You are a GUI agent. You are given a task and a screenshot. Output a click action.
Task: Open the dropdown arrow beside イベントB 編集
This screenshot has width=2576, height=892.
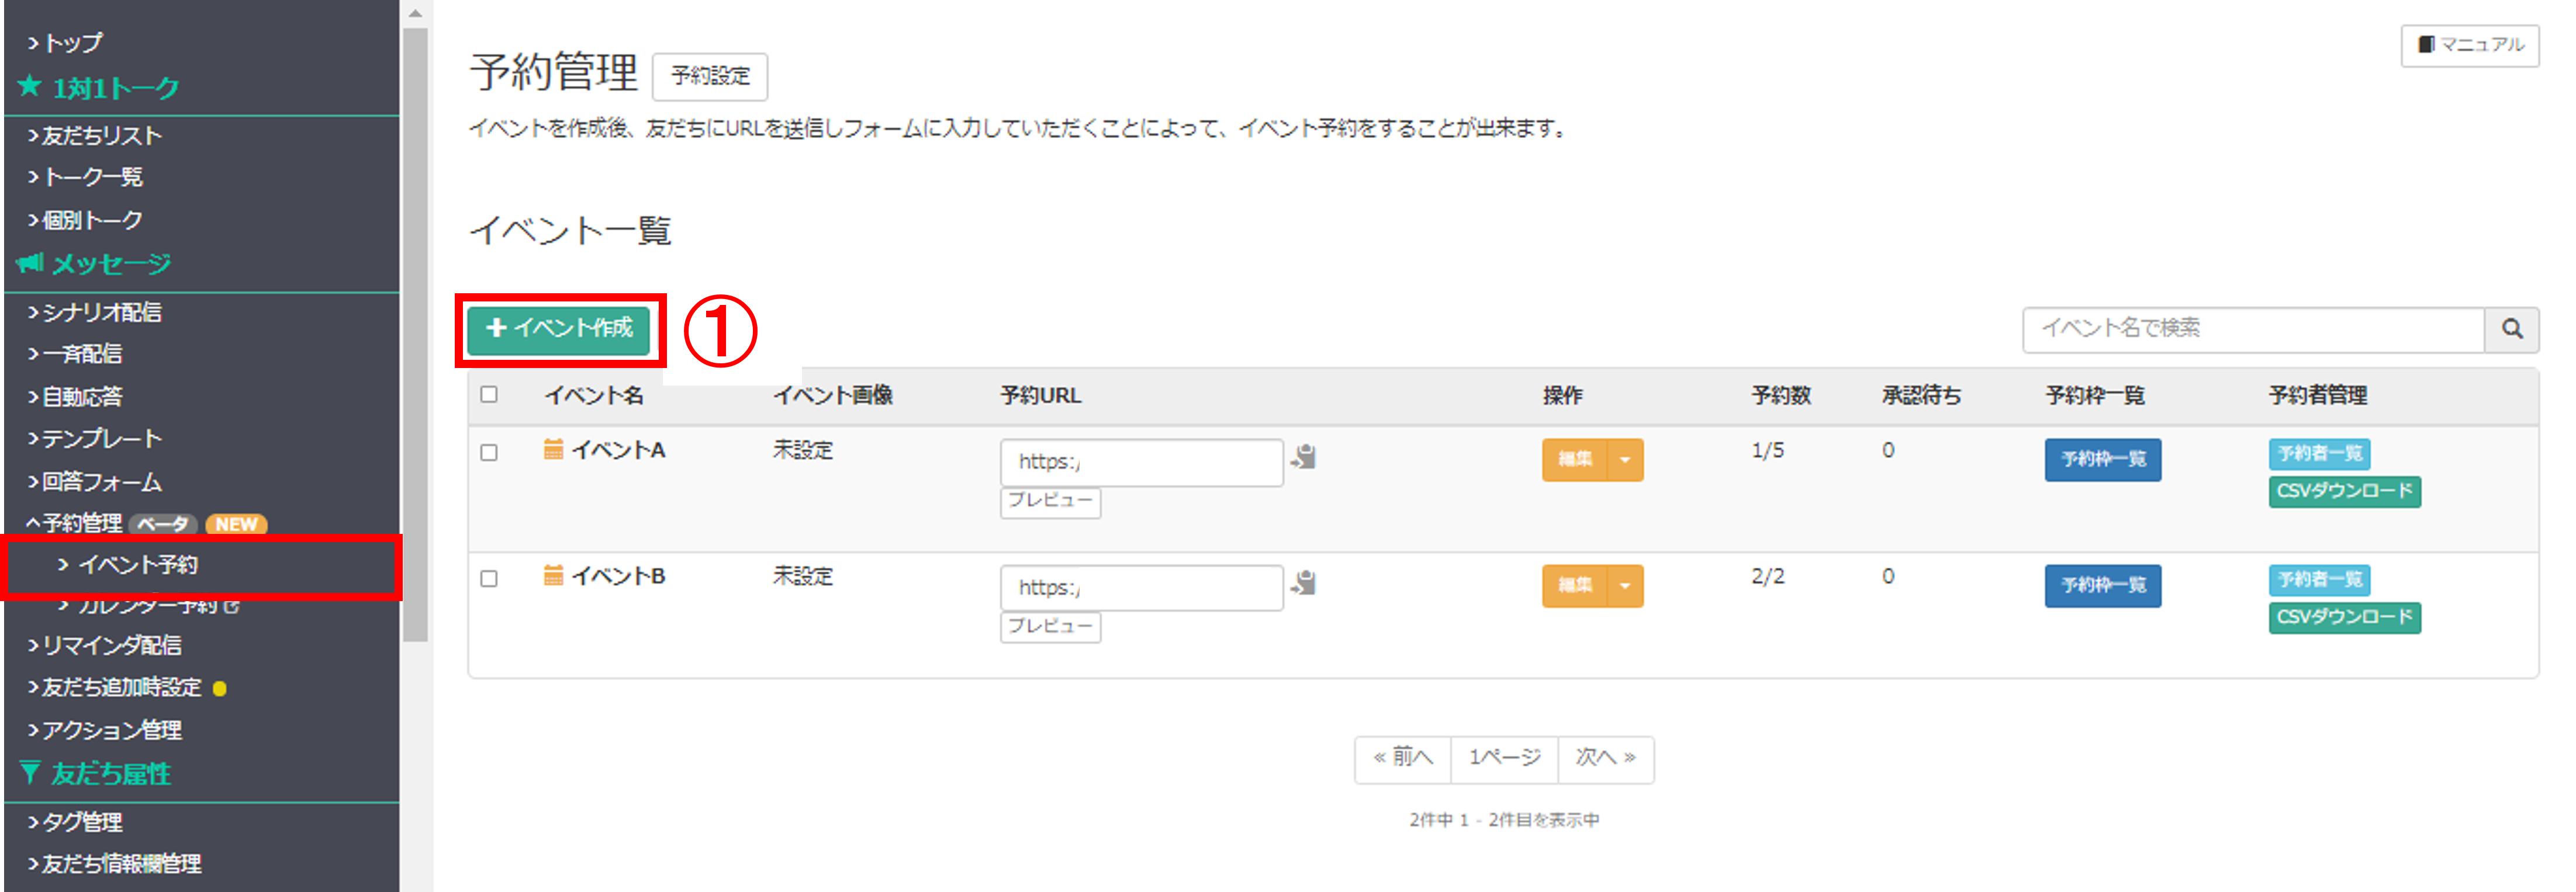point(1625,586)
